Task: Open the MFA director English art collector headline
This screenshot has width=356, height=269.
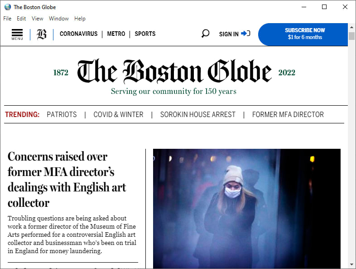Action: coord(67,180)
